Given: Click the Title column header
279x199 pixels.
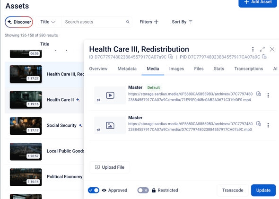Looking at the screenshot, I should [x=44, y=44].
